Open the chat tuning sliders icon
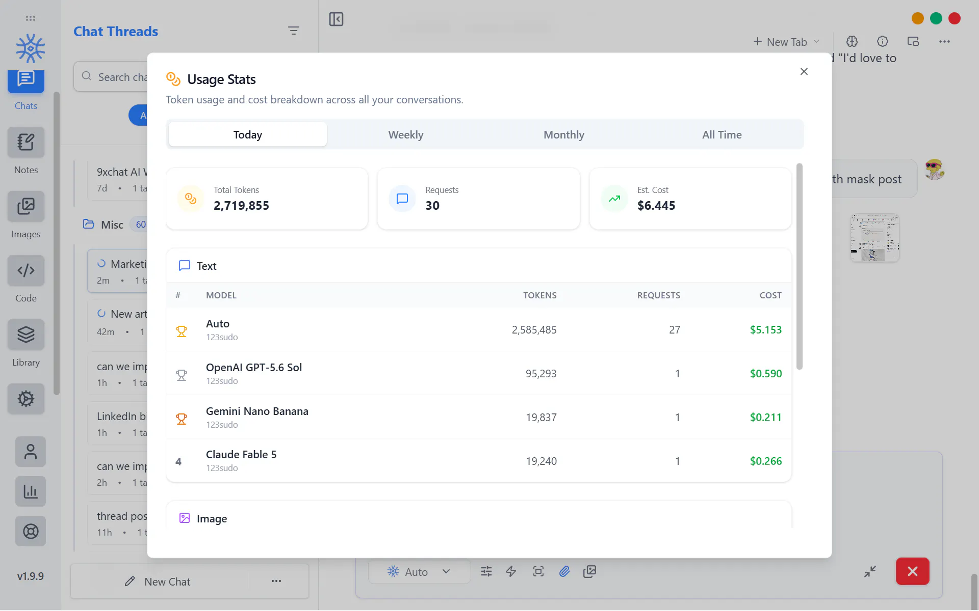 pos(486,571)
